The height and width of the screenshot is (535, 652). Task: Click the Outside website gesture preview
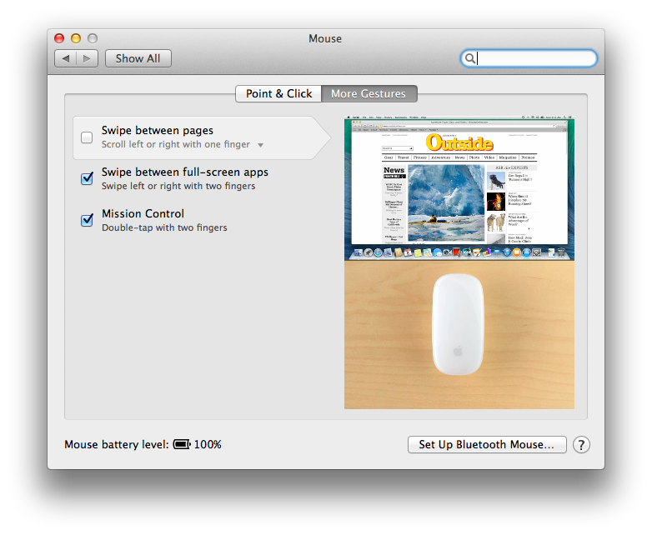(459, 187)
